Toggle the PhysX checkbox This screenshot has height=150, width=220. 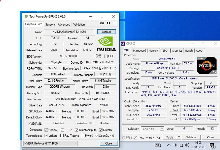[x=83, y=136]
